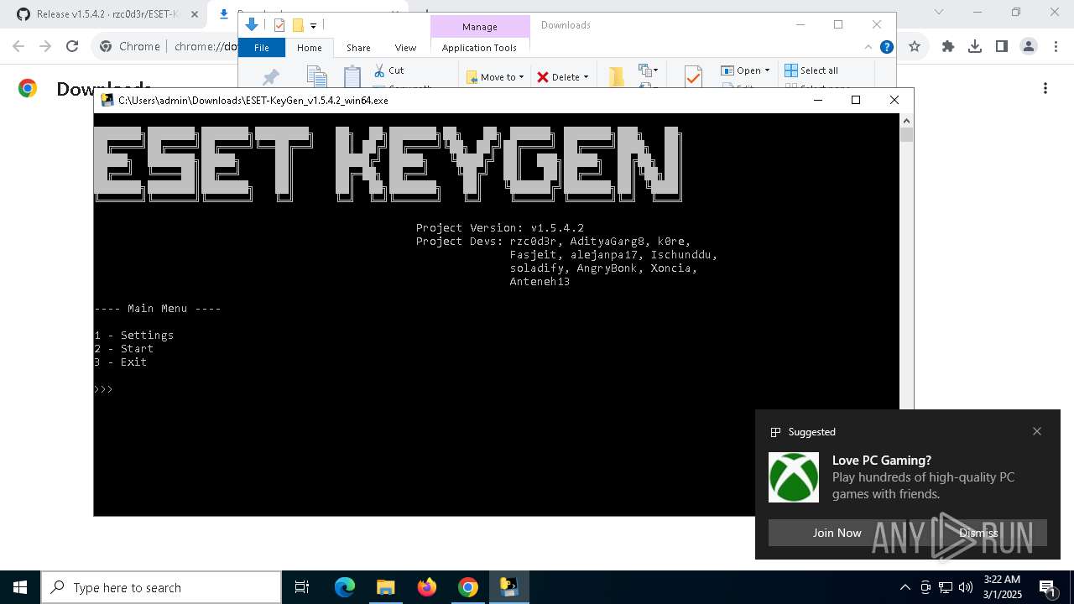Click ESET KeyGen console title bar icon

pos(107,100)
